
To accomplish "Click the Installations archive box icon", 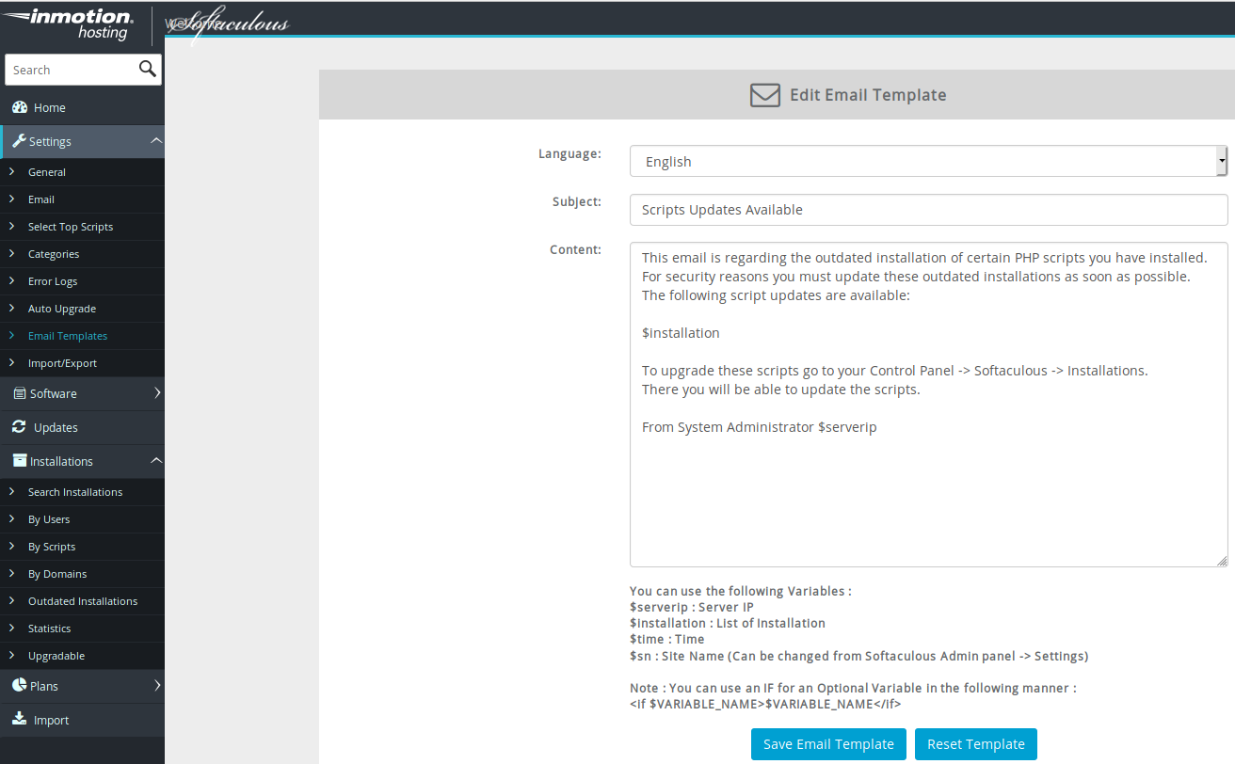I will tap(20, 461).
